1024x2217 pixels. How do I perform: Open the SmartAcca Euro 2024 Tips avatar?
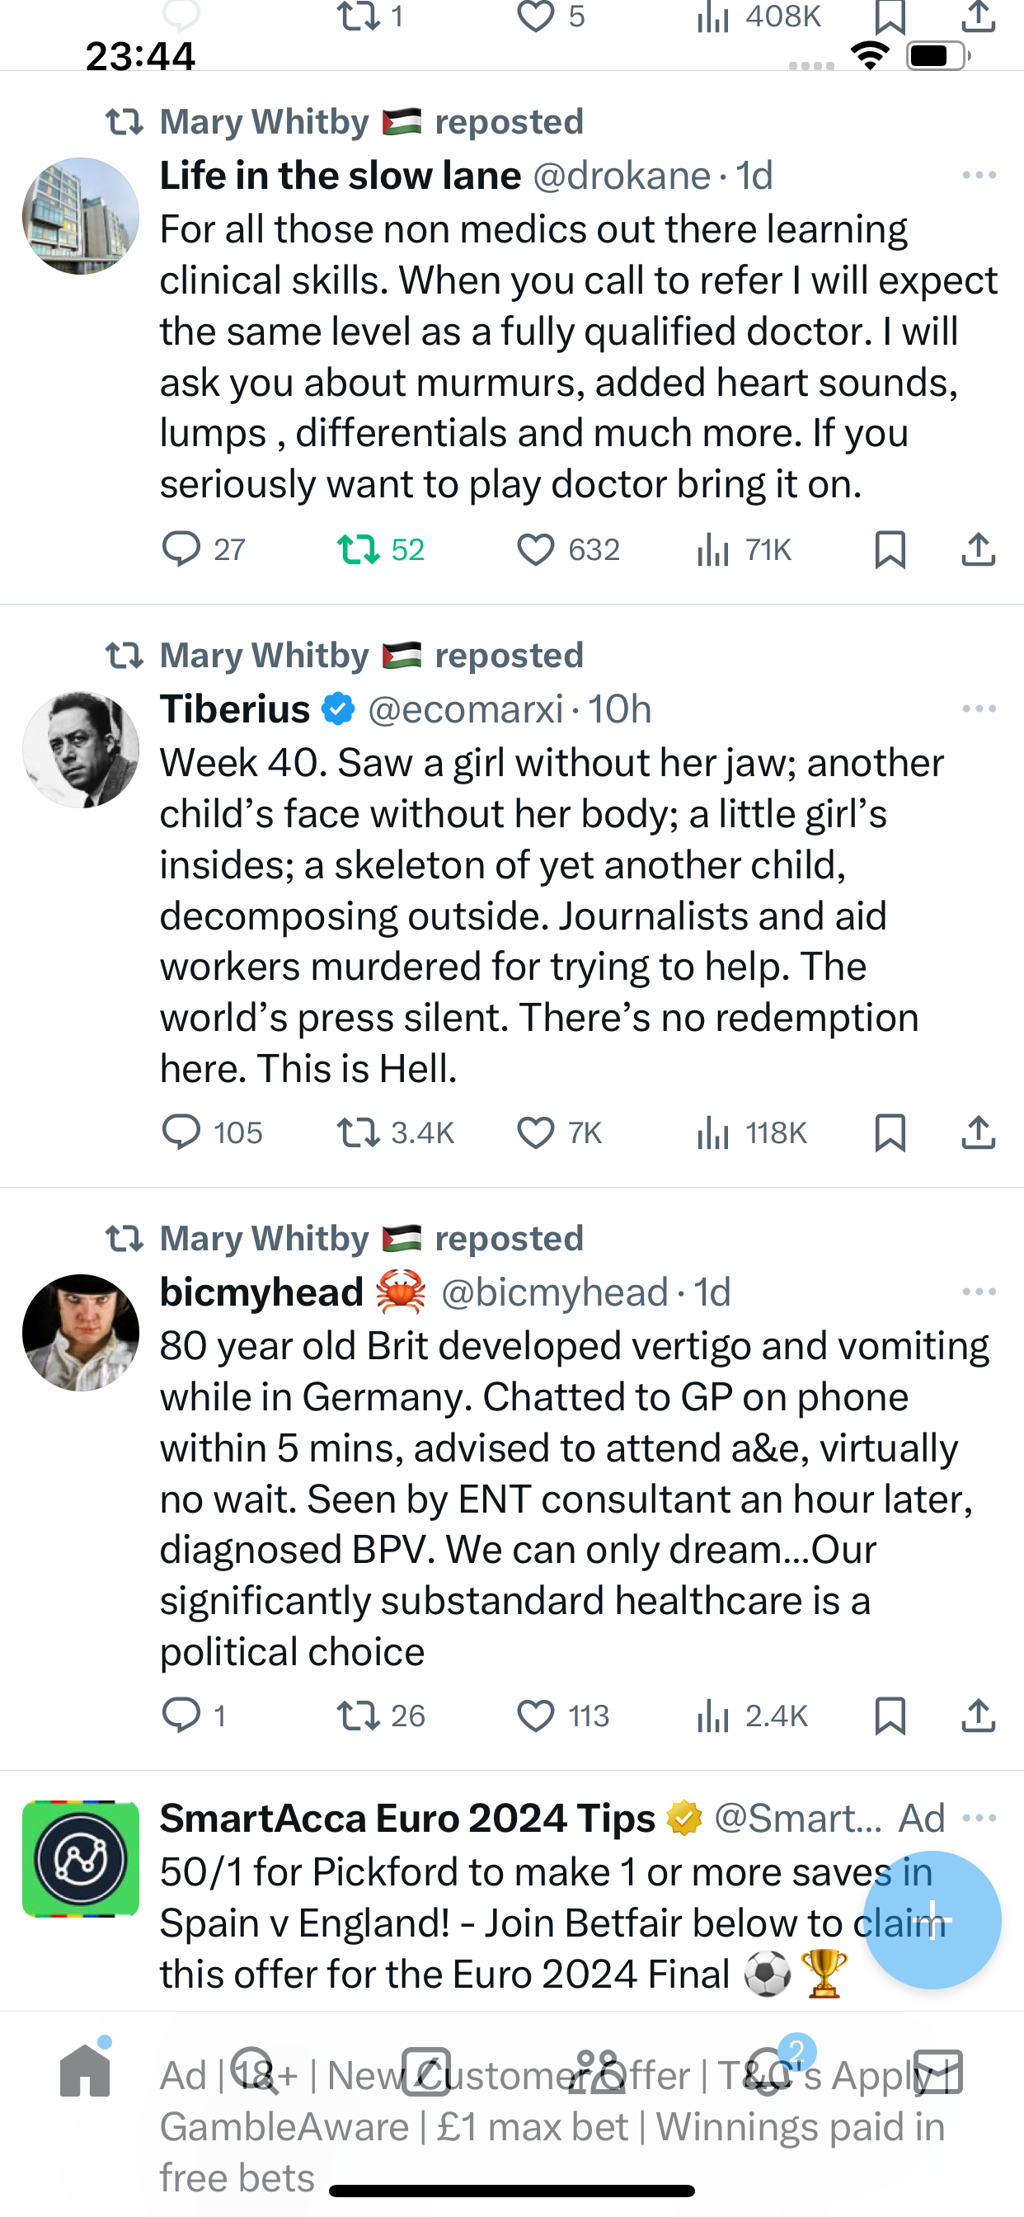[81, 1858]
